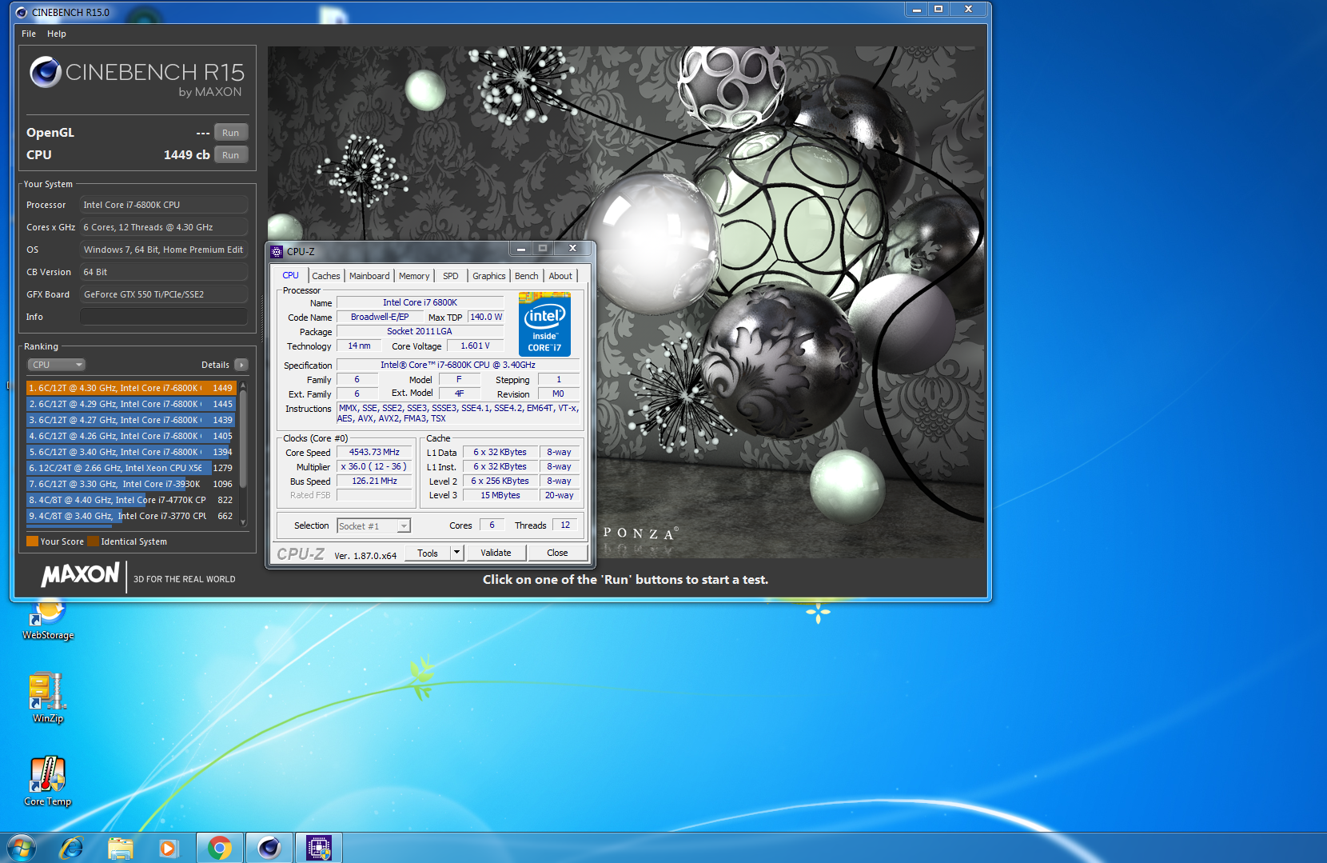The height and width of the screenshot is (863, 1327).
Task: Select ranking row 1 with score 1449
Action: coord(130,388)
